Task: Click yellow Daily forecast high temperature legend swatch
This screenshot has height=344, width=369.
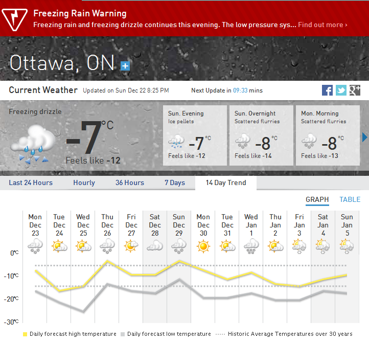Action: tap(25, 334)
